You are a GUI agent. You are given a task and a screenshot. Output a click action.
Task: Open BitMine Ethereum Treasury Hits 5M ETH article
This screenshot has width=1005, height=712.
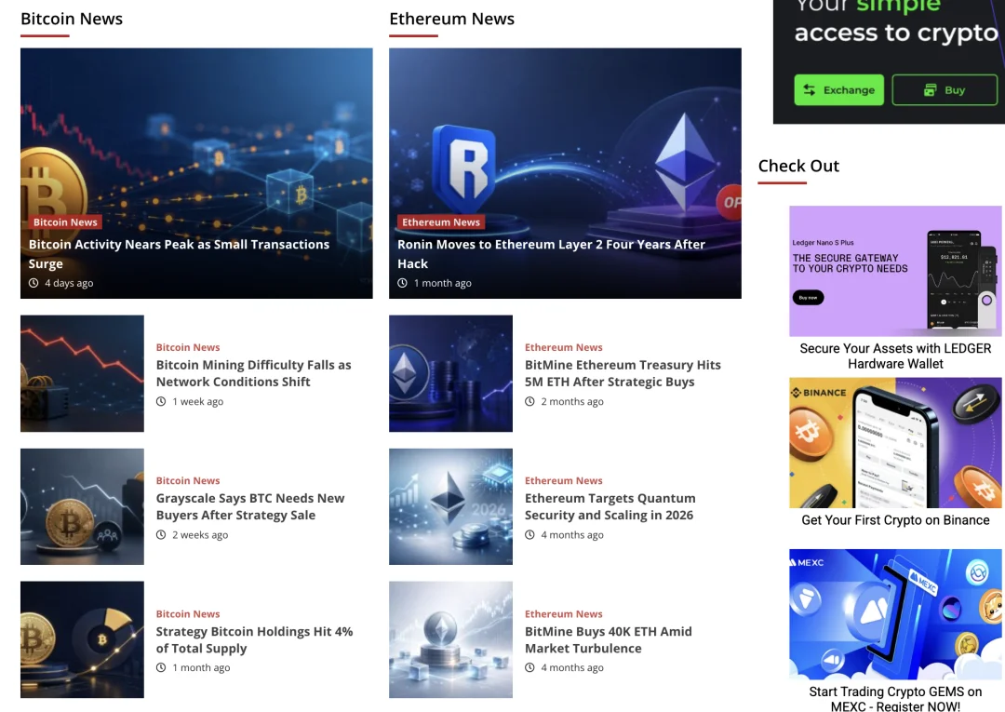(623, 373)
